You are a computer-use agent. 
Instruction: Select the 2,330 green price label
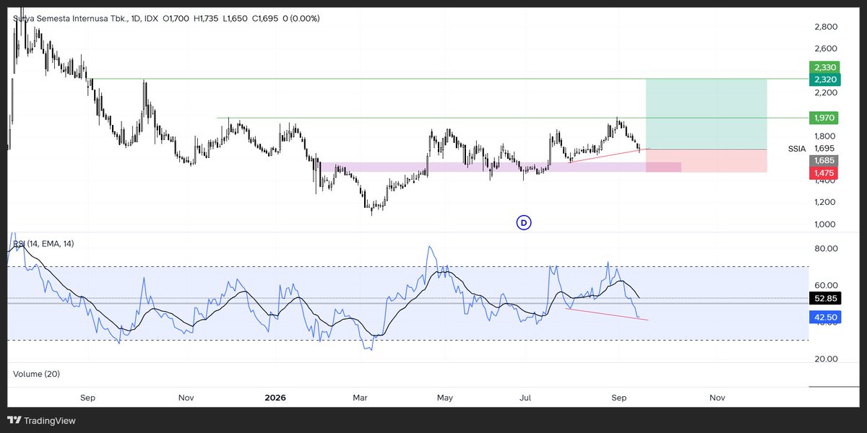point(823,67)
